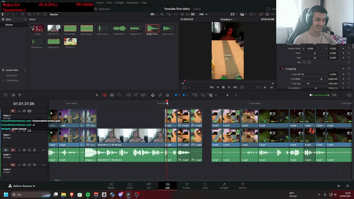Click the timeline zoom-out minus button
This screenshot has height=199, width=354.
pos(216,95)
